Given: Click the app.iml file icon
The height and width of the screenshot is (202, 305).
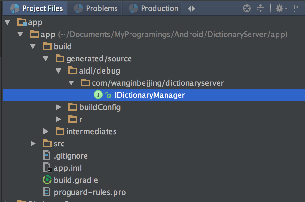Looking at the screenshot, I should click(x=47, y=168).
